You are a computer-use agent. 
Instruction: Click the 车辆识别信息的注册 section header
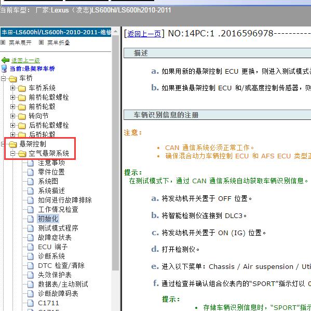[217, 115]
